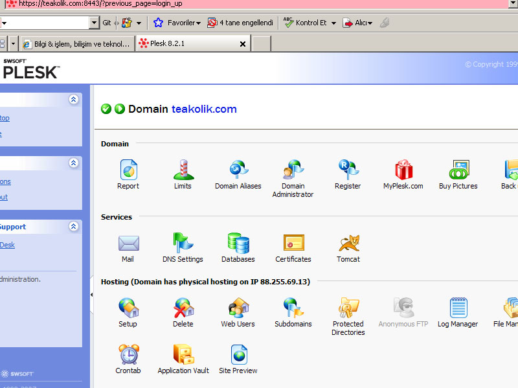Click the Register domain icon

[x=348, y=170]
